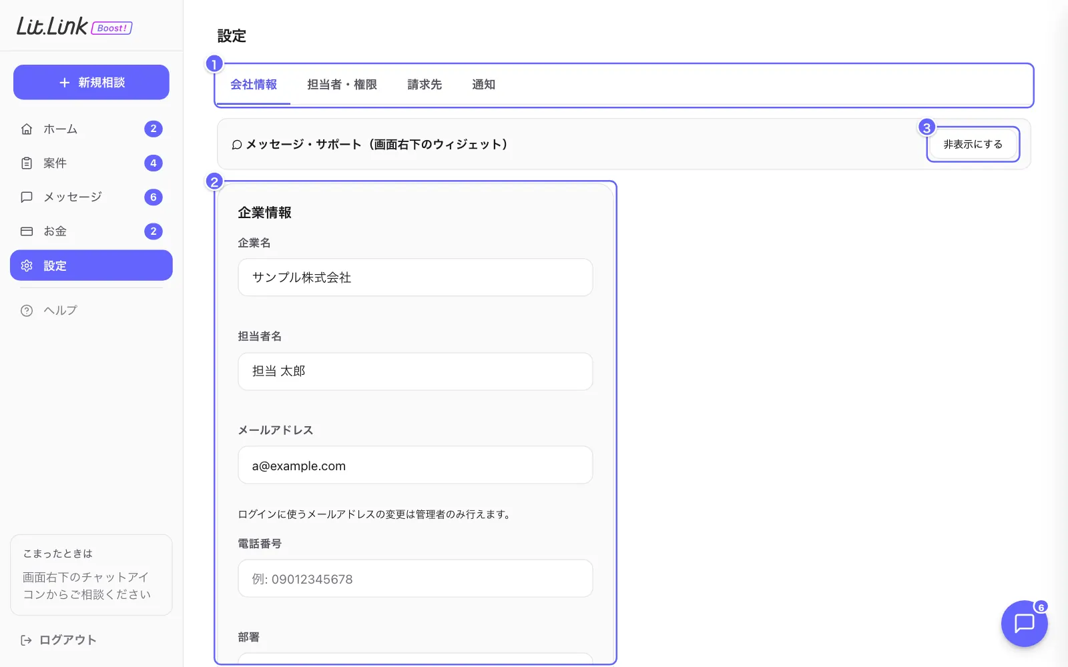Click the chat icon before メッセージ・サポート
The width and height of the screenshot is (1068, 667).
(236, 145)
